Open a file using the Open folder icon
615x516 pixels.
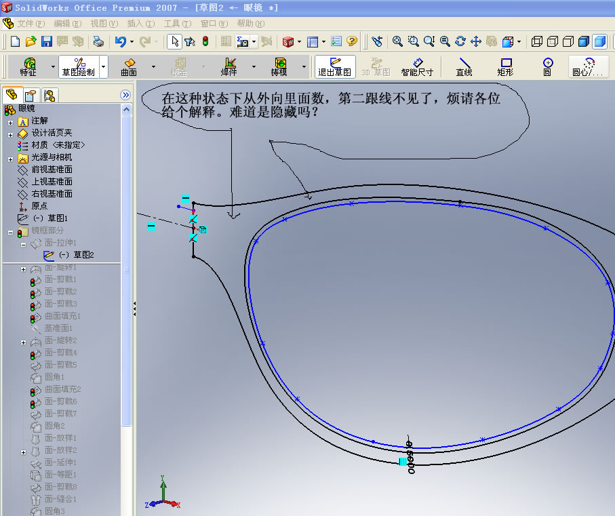tap(31, 41)
